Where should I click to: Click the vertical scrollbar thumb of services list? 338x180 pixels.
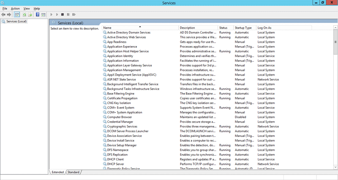335,42
